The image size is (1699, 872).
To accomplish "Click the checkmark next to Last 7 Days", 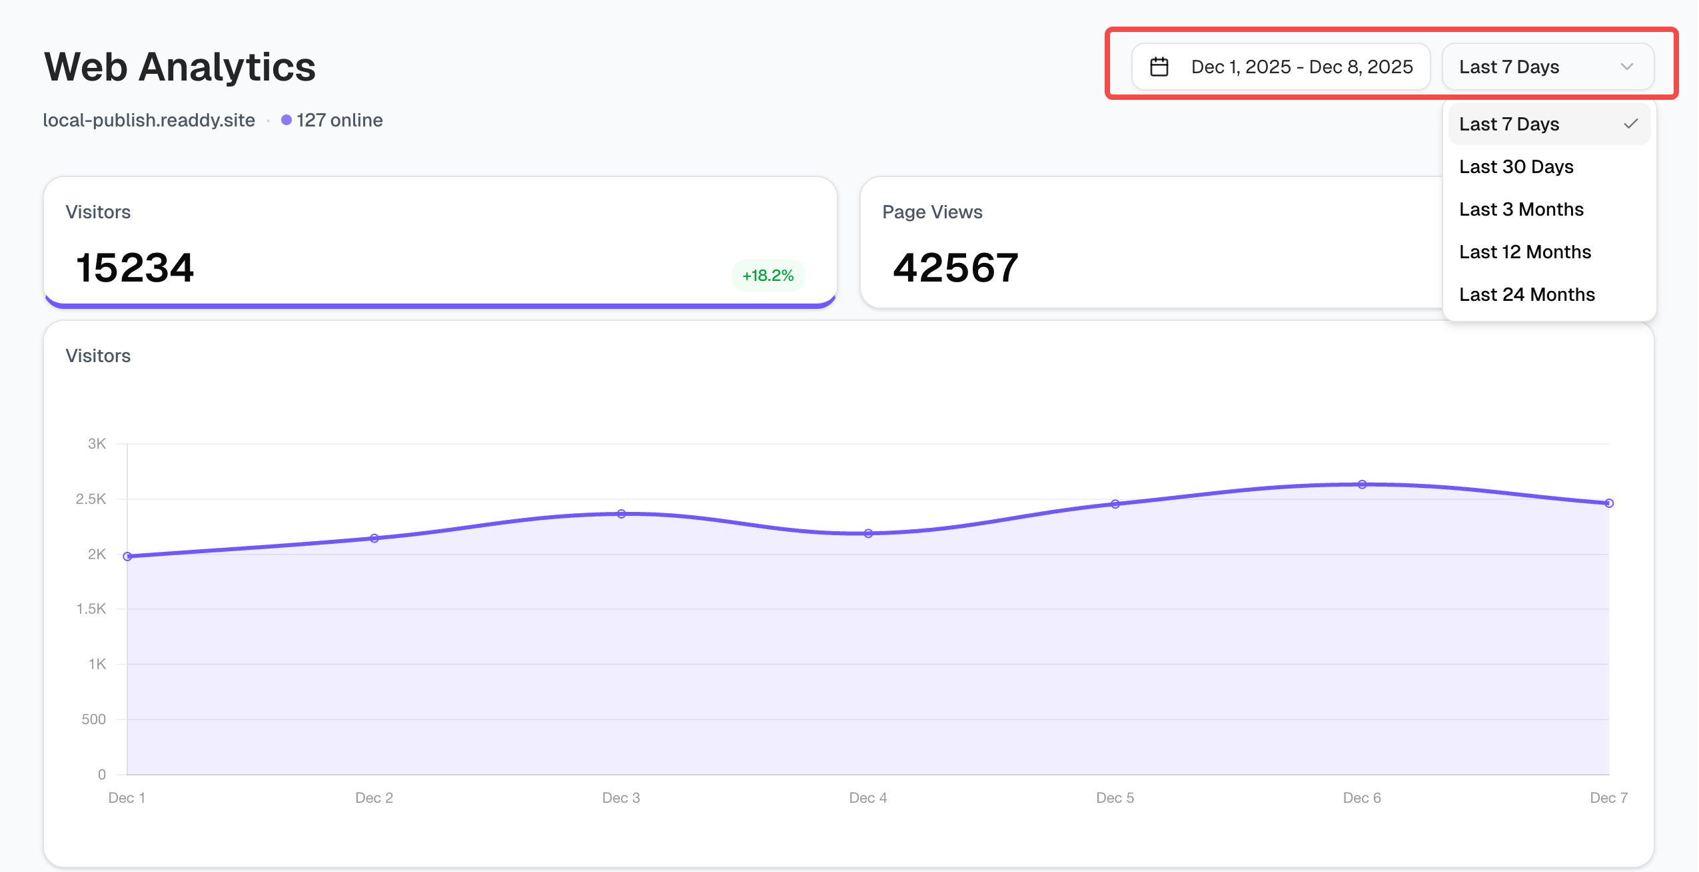I will pos(1630,124).
